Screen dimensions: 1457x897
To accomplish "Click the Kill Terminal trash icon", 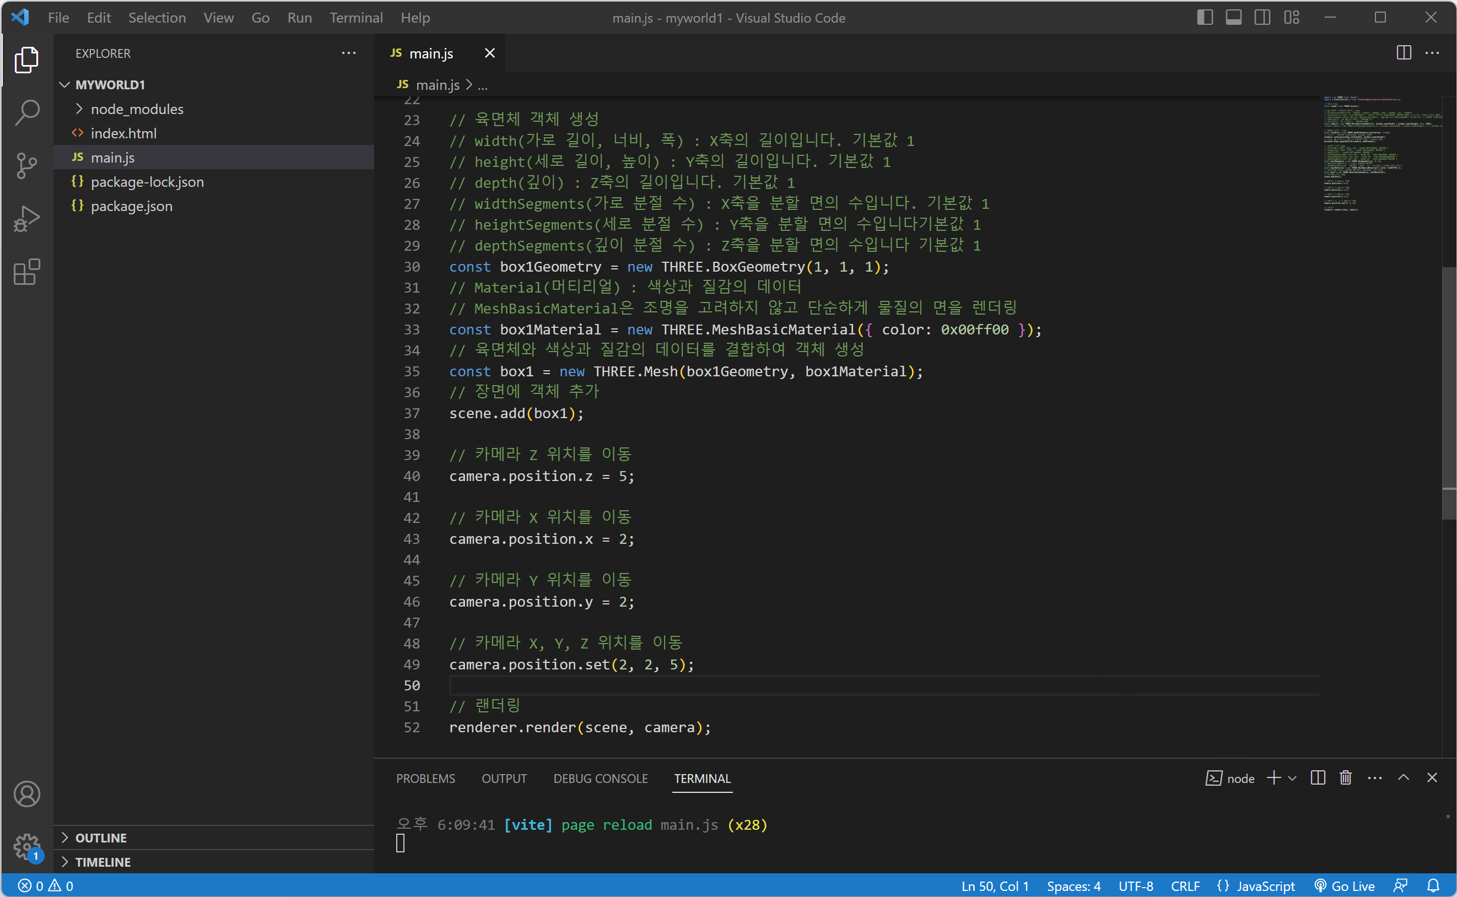I will [x=1346, y=778].
